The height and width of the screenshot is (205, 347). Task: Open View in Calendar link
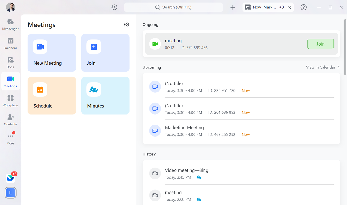tap(323, 67)
